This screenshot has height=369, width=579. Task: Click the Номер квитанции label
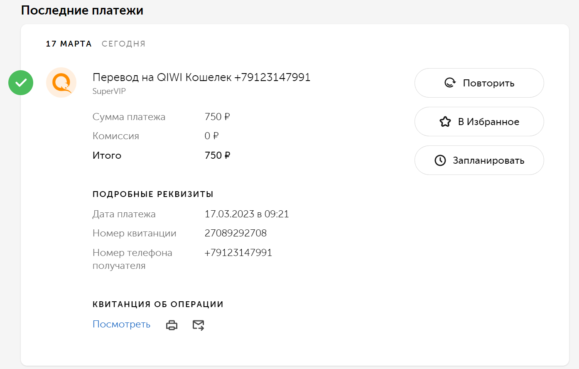[x=135, y=233]
